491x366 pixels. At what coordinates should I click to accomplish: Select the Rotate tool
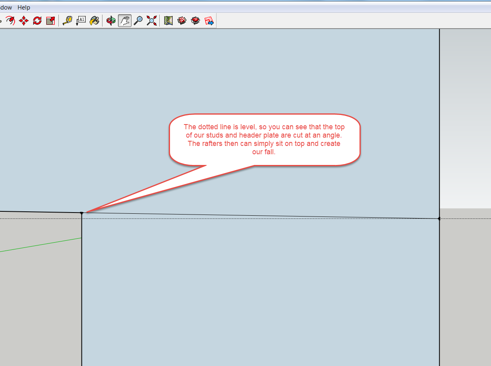37,21
